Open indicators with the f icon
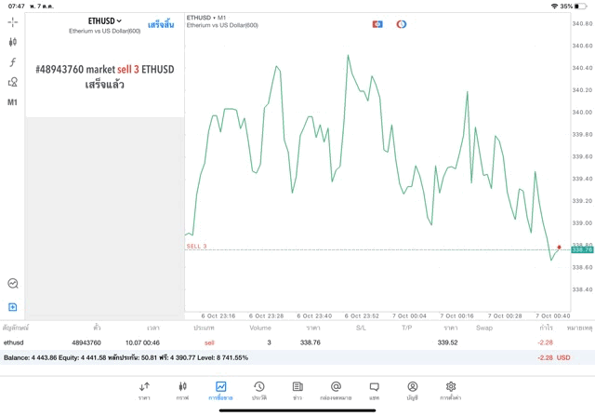 13,62
